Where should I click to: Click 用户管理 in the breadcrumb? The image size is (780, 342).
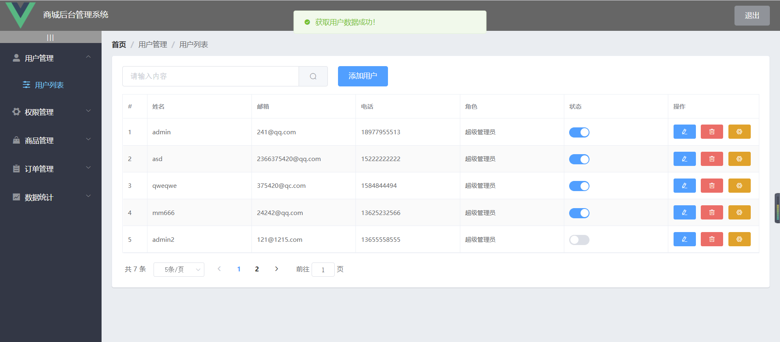(153, 45)
